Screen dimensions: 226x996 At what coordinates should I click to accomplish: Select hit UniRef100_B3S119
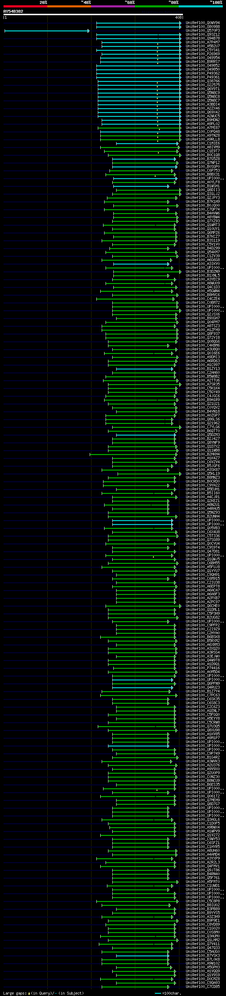pyautogui.click(x=203, y=240)
